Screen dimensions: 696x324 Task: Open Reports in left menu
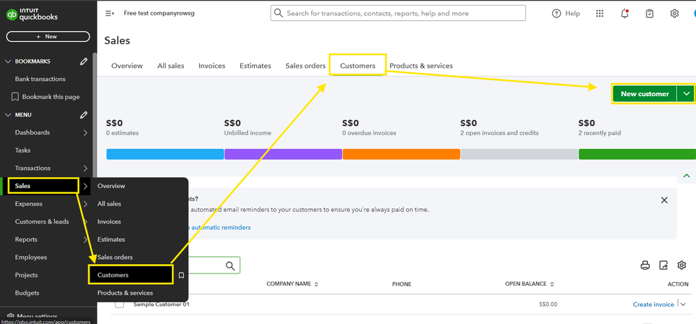(x=26, y=239)
